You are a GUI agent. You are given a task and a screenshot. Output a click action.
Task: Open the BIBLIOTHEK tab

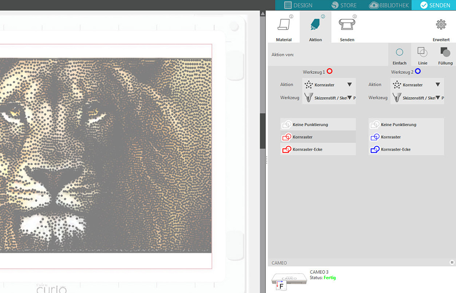[389, 5]
